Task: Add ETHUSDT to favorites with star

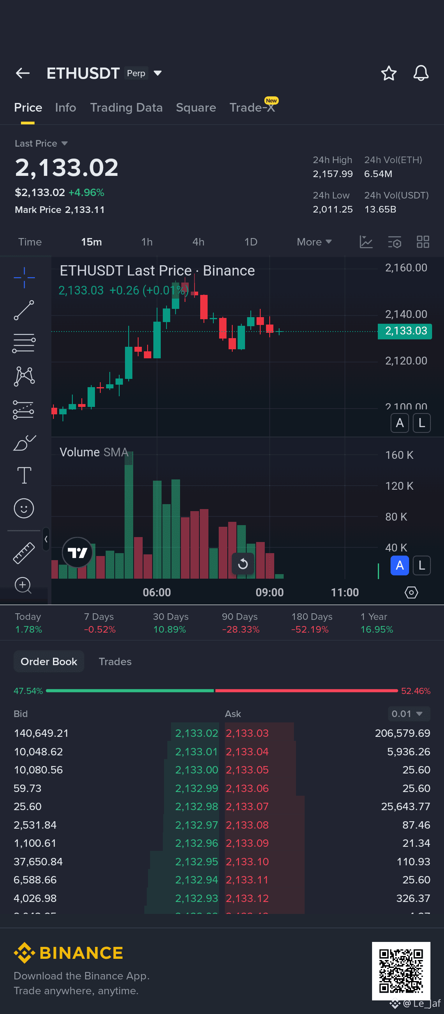Action: tap(388, 73)
